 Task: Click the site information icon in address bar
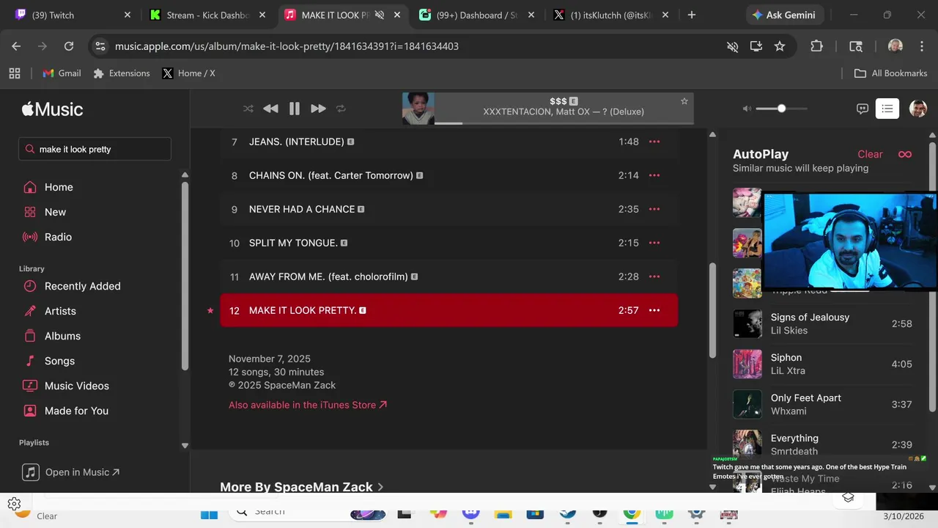coord(100,46)
